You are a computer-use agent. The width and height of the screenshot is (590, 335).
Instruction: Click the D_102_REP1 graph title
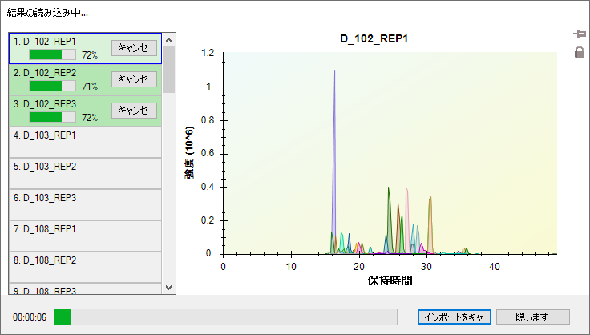(374, 38)
